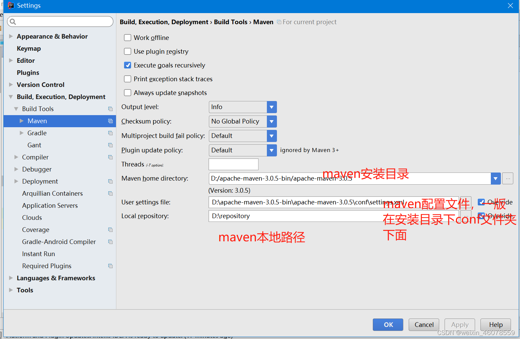Image resolution: width=520 pixels, height=339 pixels.
Task: Click the Help button
Action: tap(496, 325)
